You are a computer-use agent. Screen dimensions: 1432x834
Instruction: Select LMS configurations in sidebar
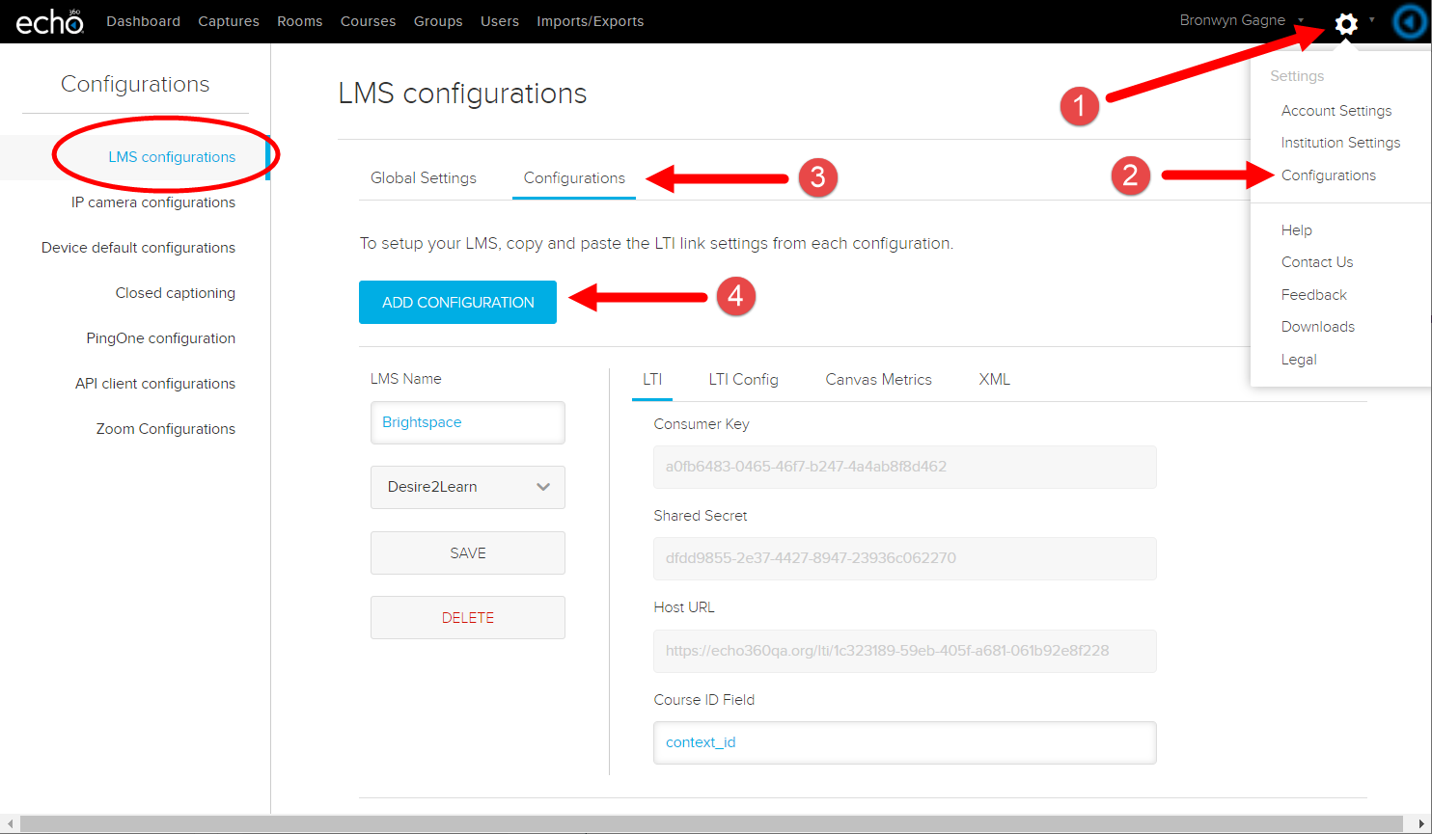tap(172, 157)
